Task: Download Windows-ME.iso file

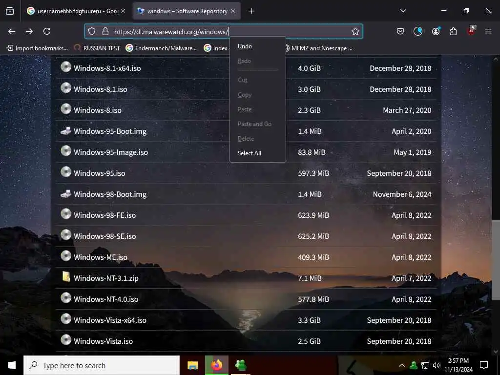Action: click(101, 257)
